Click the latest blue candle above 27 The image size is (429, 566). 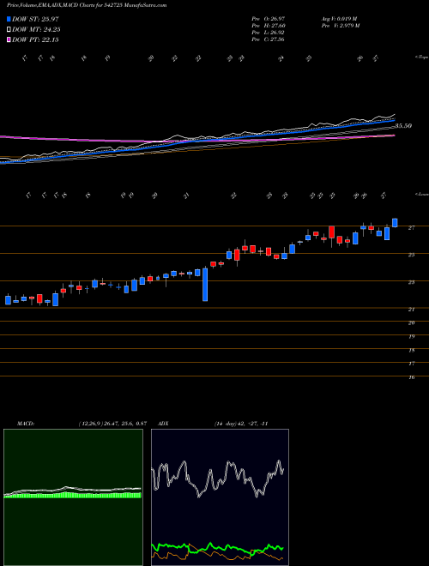395,223
